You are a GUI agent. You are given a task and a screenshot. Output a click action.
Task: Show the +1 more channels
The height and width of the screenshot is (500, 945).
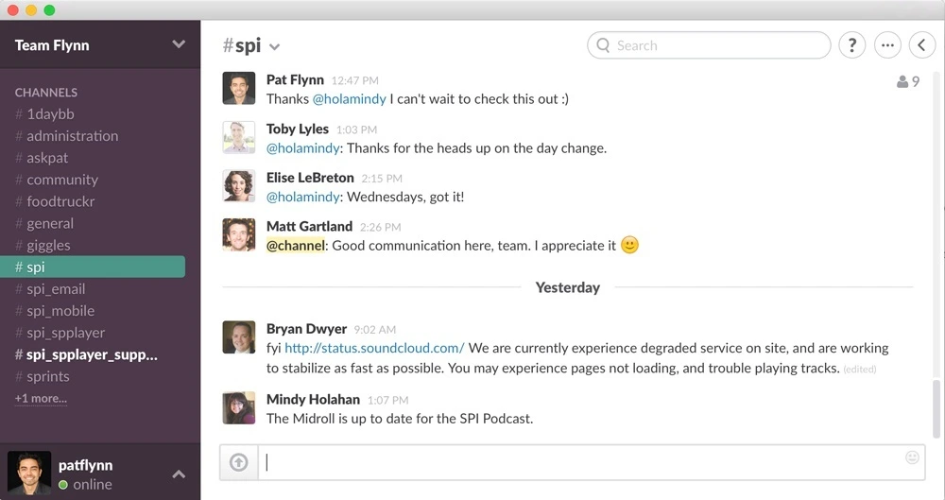pos(41,399)
